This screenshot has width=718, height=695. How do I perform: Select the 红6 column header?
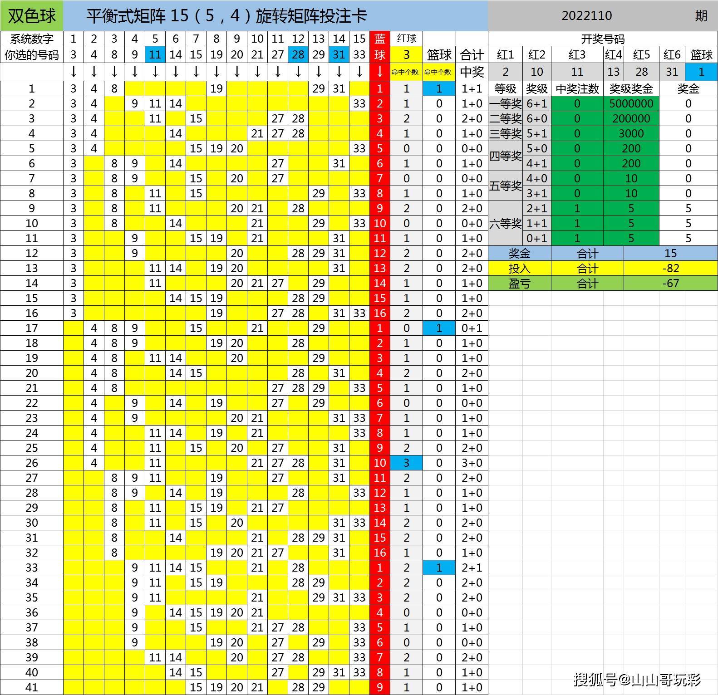(x=672, y=55)
